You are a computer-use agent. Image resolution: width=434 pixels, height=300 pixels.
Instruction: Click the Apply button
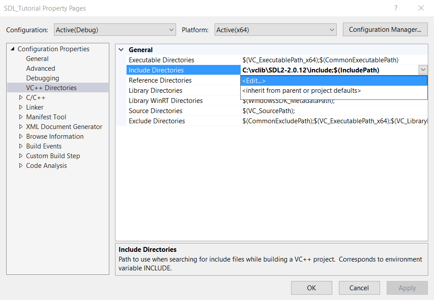pos(407,288)
